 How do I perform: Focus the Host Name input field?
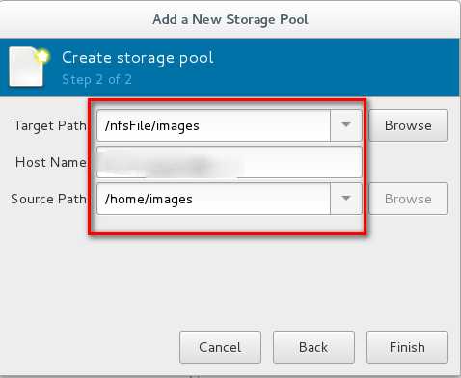(x=230, y=162)
